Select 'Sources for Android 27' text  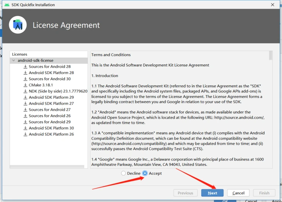pyautogui.click(x=50, y=109)
